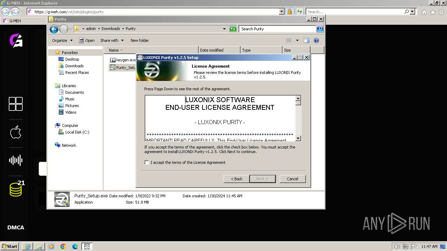
Task: Select Music library
Action: coord(70,99)
